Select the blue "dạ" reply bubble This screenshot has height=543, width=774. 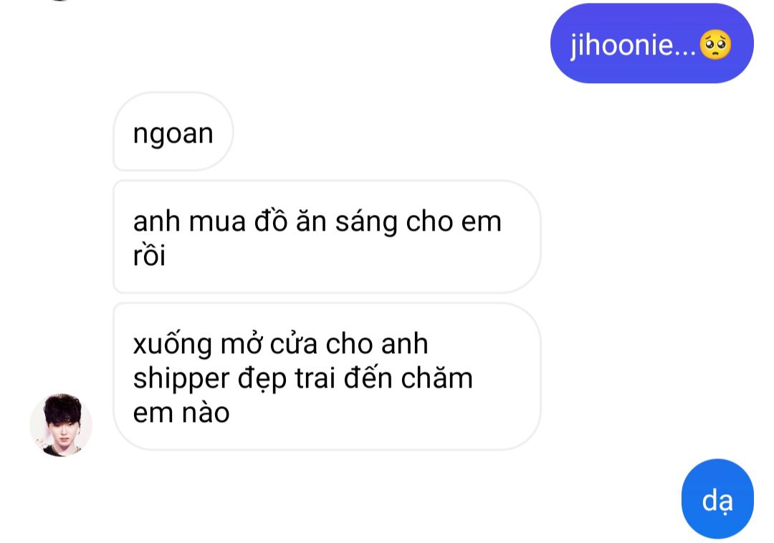[717, 498]
